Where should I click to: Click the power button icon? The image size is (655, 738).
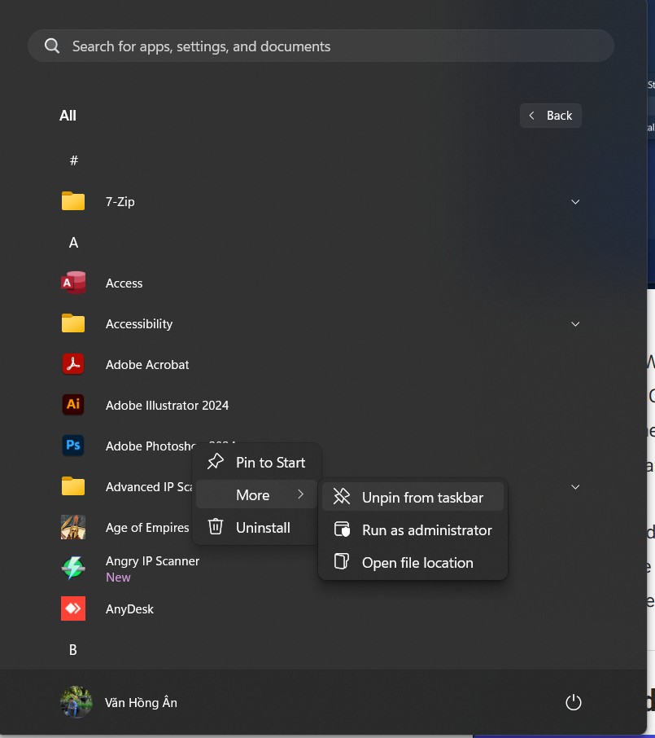pyautogui.click(x=574, y=702)
